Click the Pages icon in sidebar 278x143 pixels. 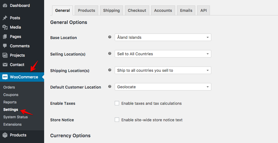tap(5, 37)
